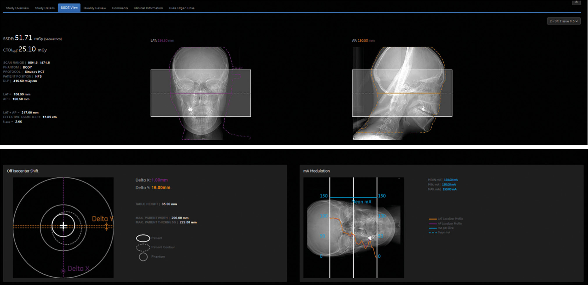
Task: Switch to the Study Overview tab
Action: pyautogui.click(x=17, y=8)
